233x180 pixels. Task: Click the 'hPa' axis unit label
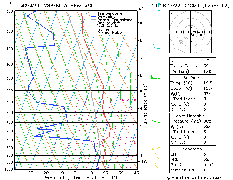tap(10, 4)
